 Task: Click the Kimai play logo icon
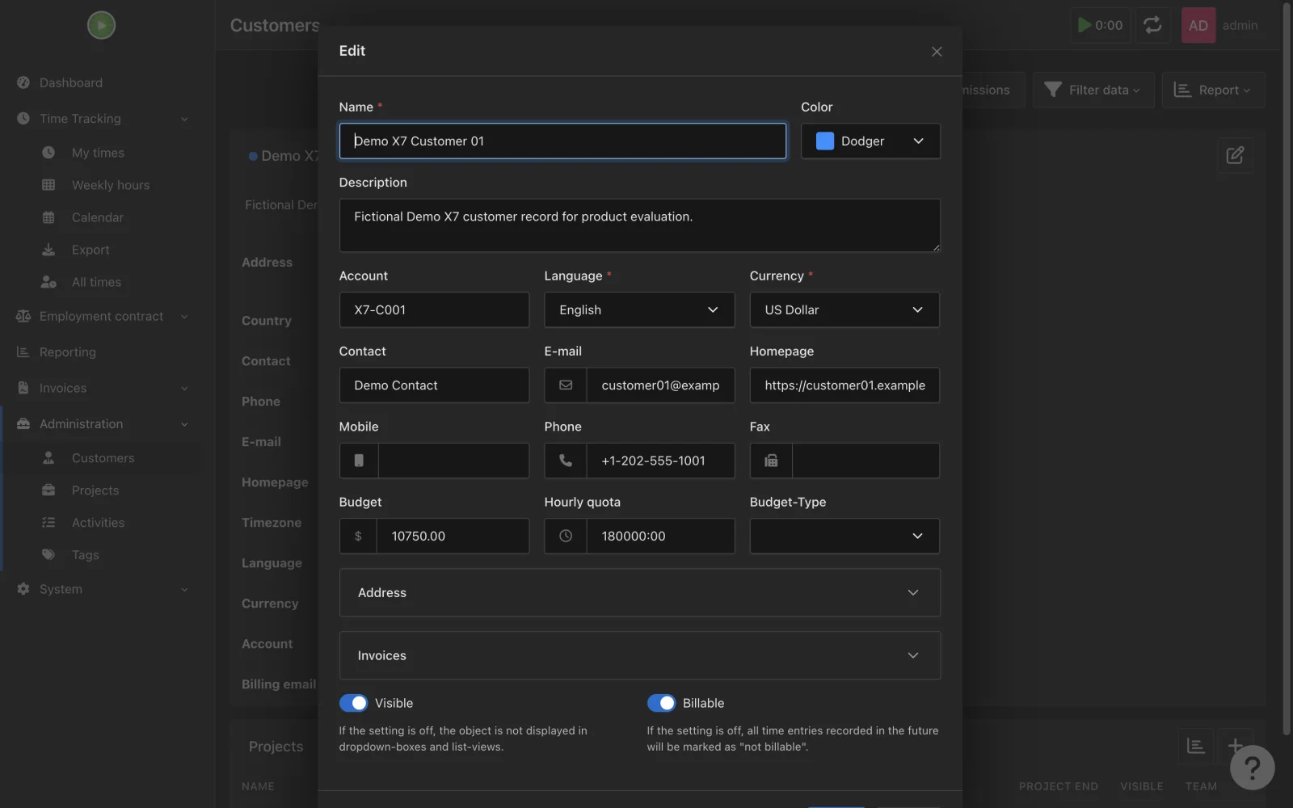click(101, 25)
